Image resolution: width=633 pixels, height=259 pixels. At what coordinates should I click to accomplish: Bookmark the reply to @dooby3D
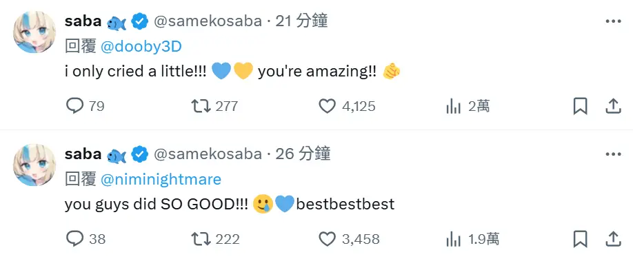(580, 107)
